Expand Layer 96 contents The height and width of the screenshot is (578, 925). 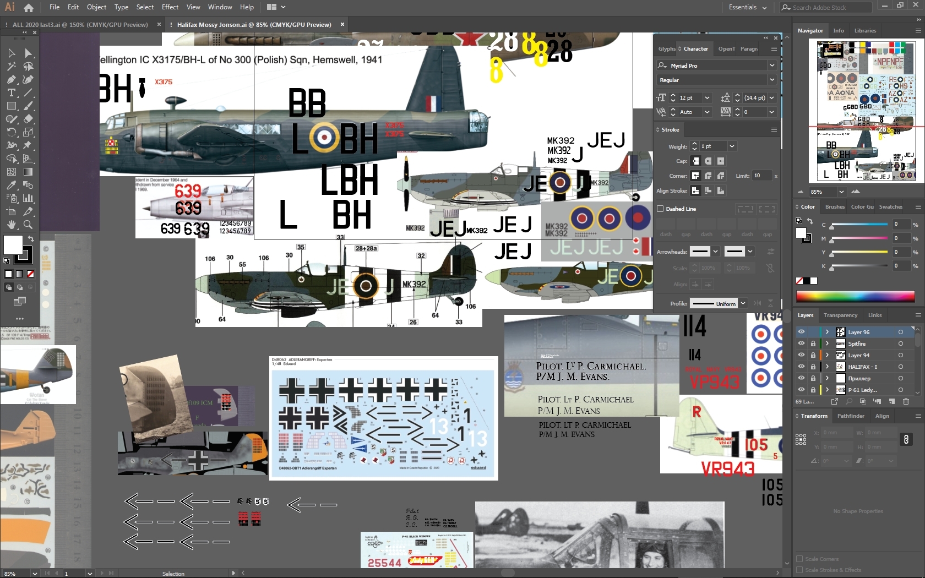(x=827, y=332)
